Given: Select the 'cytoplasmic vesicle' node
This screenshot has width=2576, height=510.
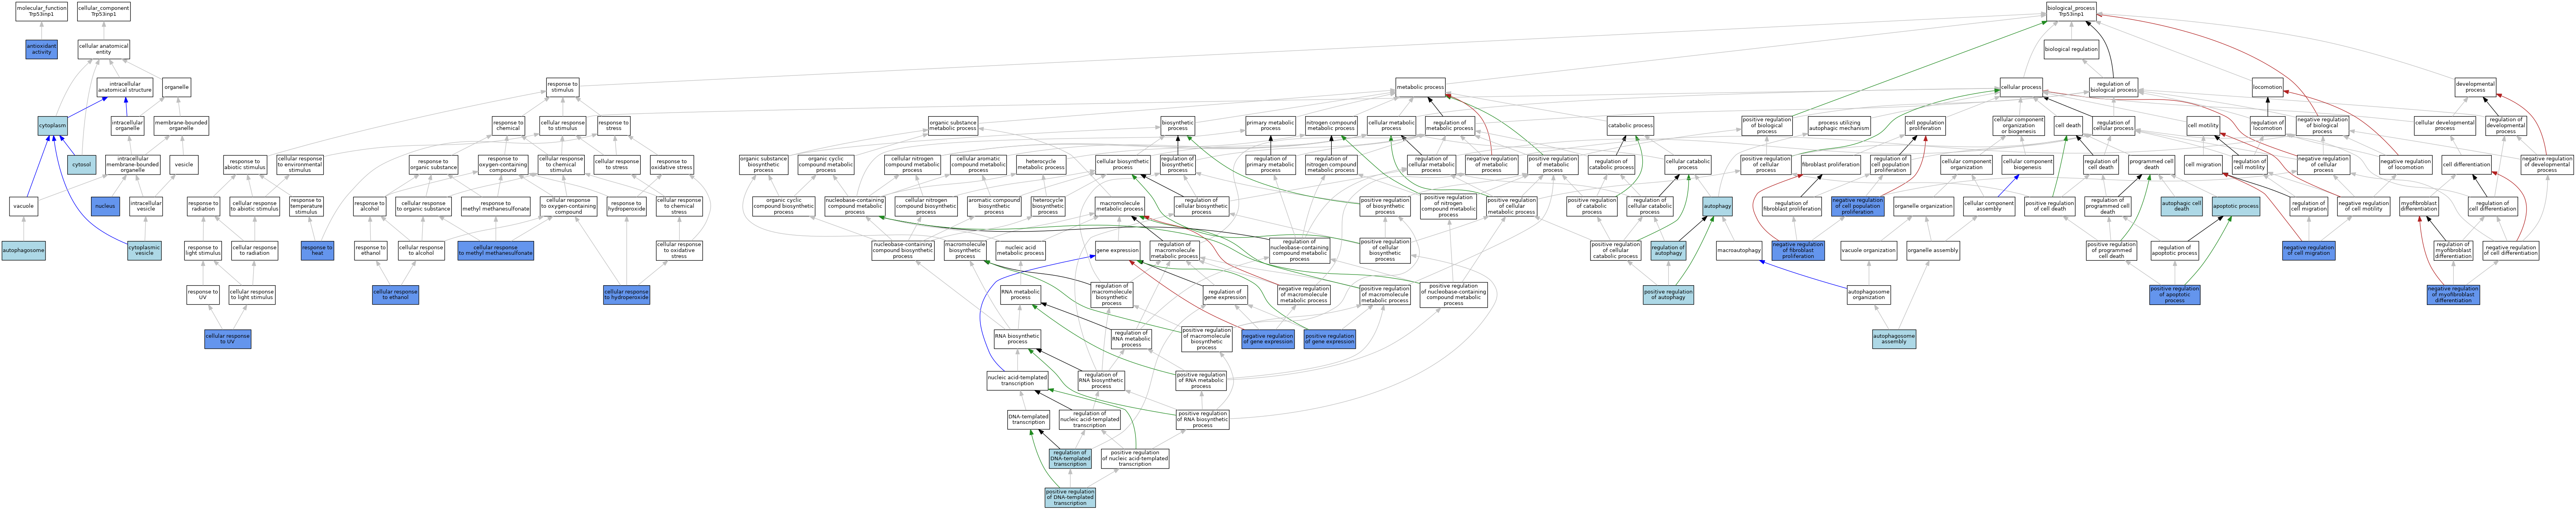Looking at the screenshot, I should point(144,250).
